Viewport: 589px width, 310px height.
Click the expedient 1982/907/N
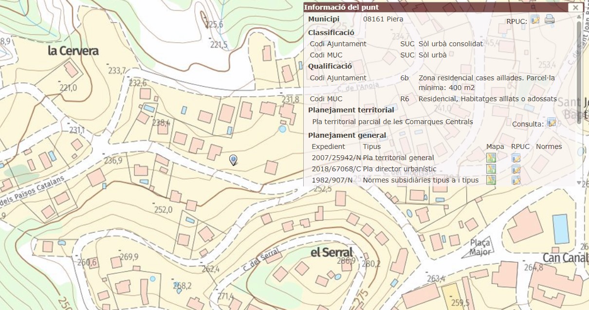pos(332,180)
